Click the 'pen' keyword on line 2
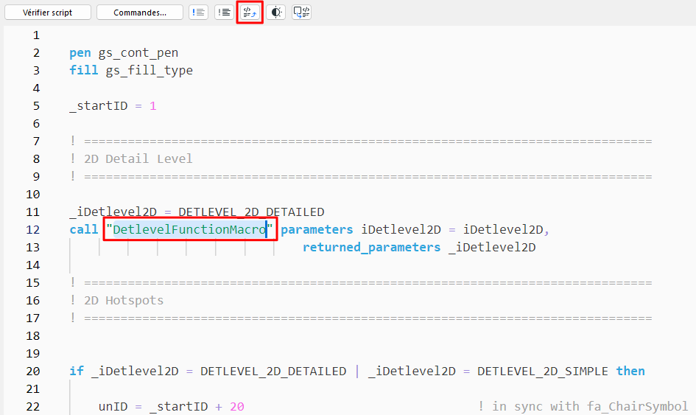696x415 pixels. pyautogui.click(x=80, y=53)
